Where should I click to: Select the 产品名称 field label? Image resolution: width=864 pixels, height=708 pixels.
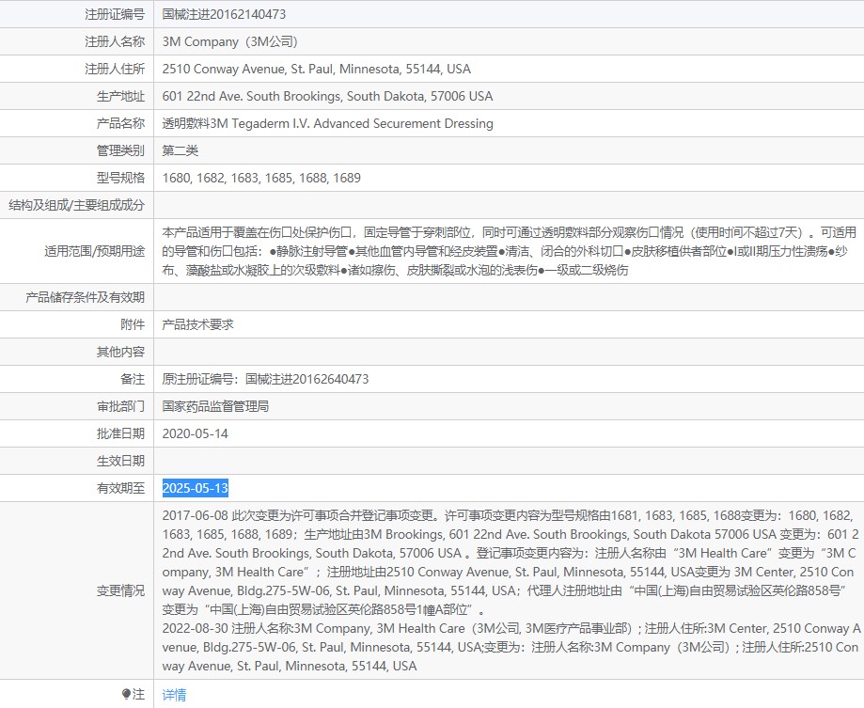point(120,123)
